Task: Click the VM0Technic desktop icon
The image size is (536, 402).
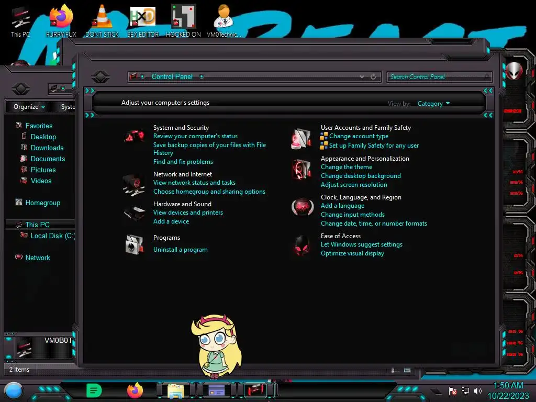Action: 224,21
